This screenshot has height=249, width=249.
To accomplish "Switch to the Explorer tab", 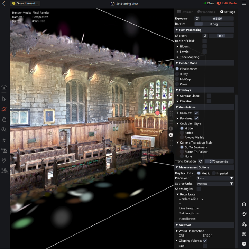I will point(185,12).
